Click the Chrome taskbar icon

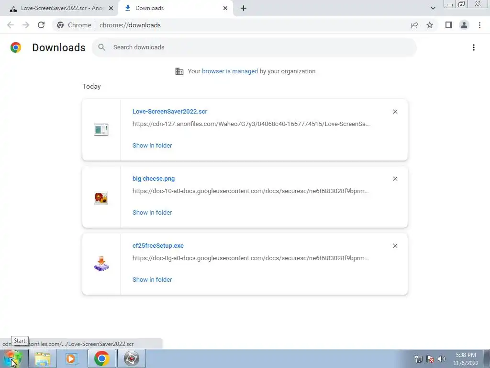click(101, 358)
